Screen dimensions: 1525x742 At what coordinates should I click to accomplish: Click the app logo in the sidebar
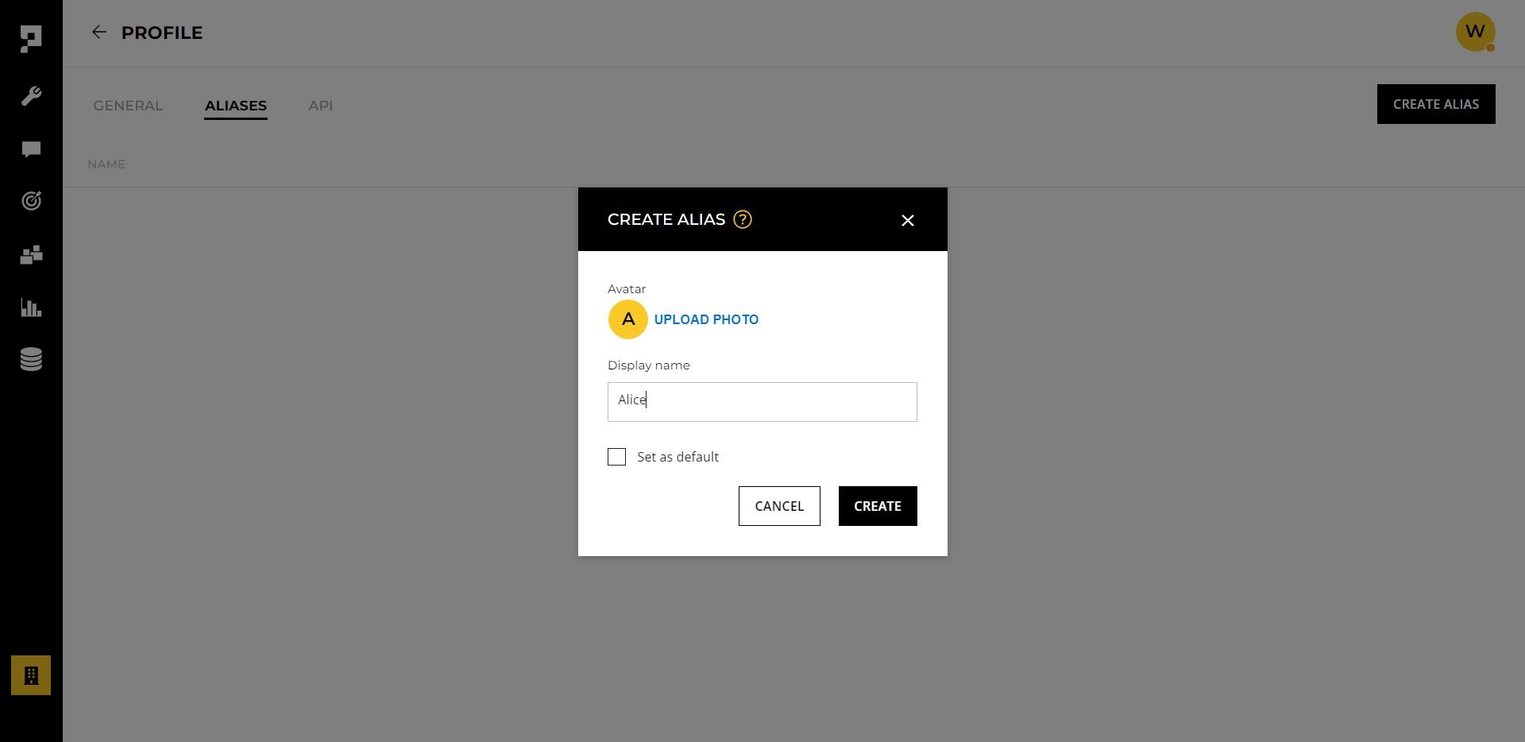pos(31,39)
